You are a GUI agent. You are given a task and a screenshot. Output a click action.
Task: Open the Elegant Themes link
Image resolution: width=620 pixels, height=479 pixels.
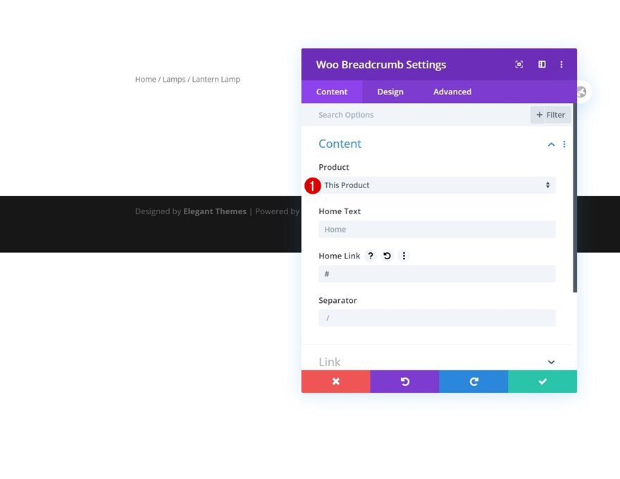(x=215, y=211)
